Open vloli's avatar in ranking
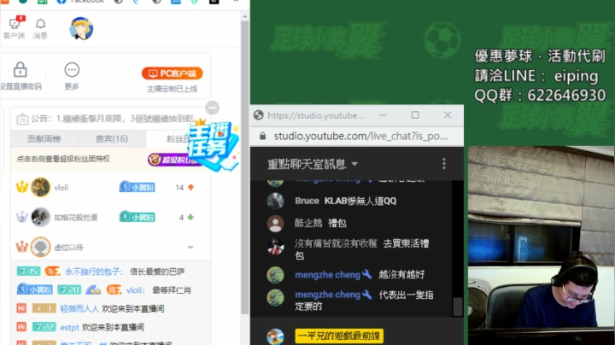 coord(41,187)
